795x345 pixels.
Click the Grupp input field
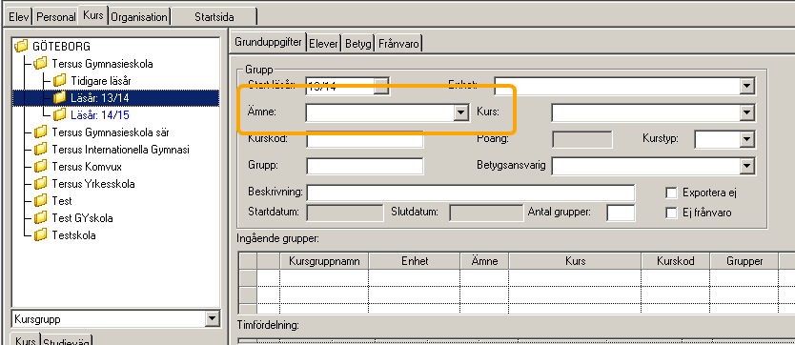tap(364, 166)
